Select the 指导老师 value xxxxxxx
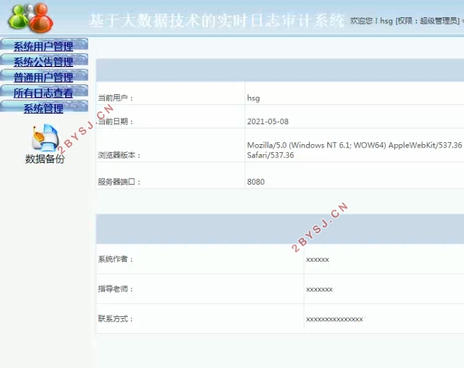This screenshot has height=368, width=464. click(319, 290)
